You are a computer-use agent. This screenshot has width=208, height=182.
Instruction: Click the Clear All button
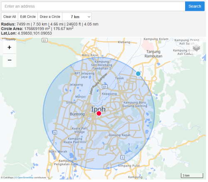(x=10, y=17)
